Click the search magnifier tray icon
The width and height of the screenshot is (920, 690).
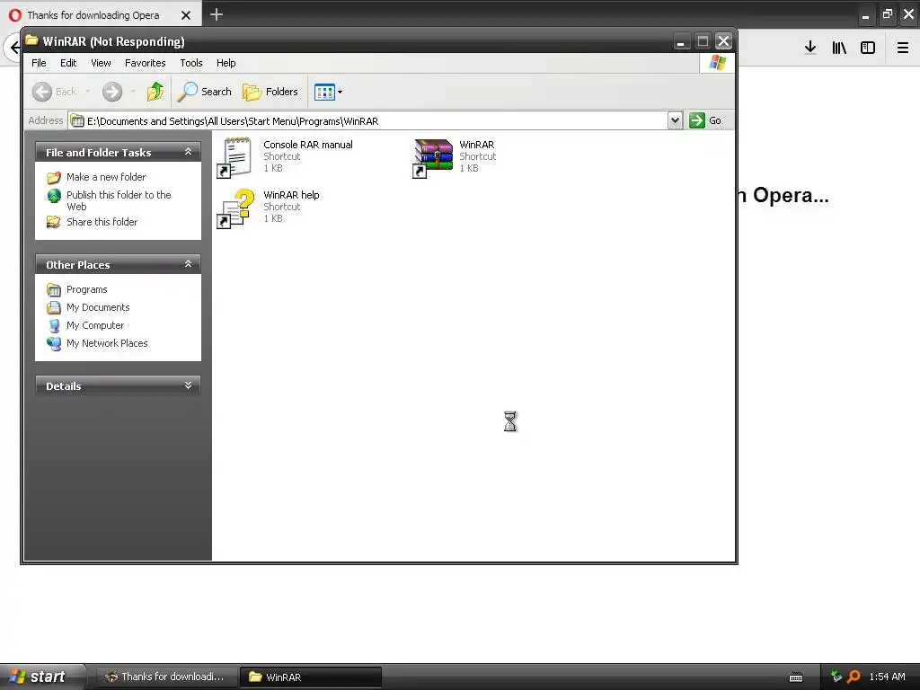click(854, 677)
